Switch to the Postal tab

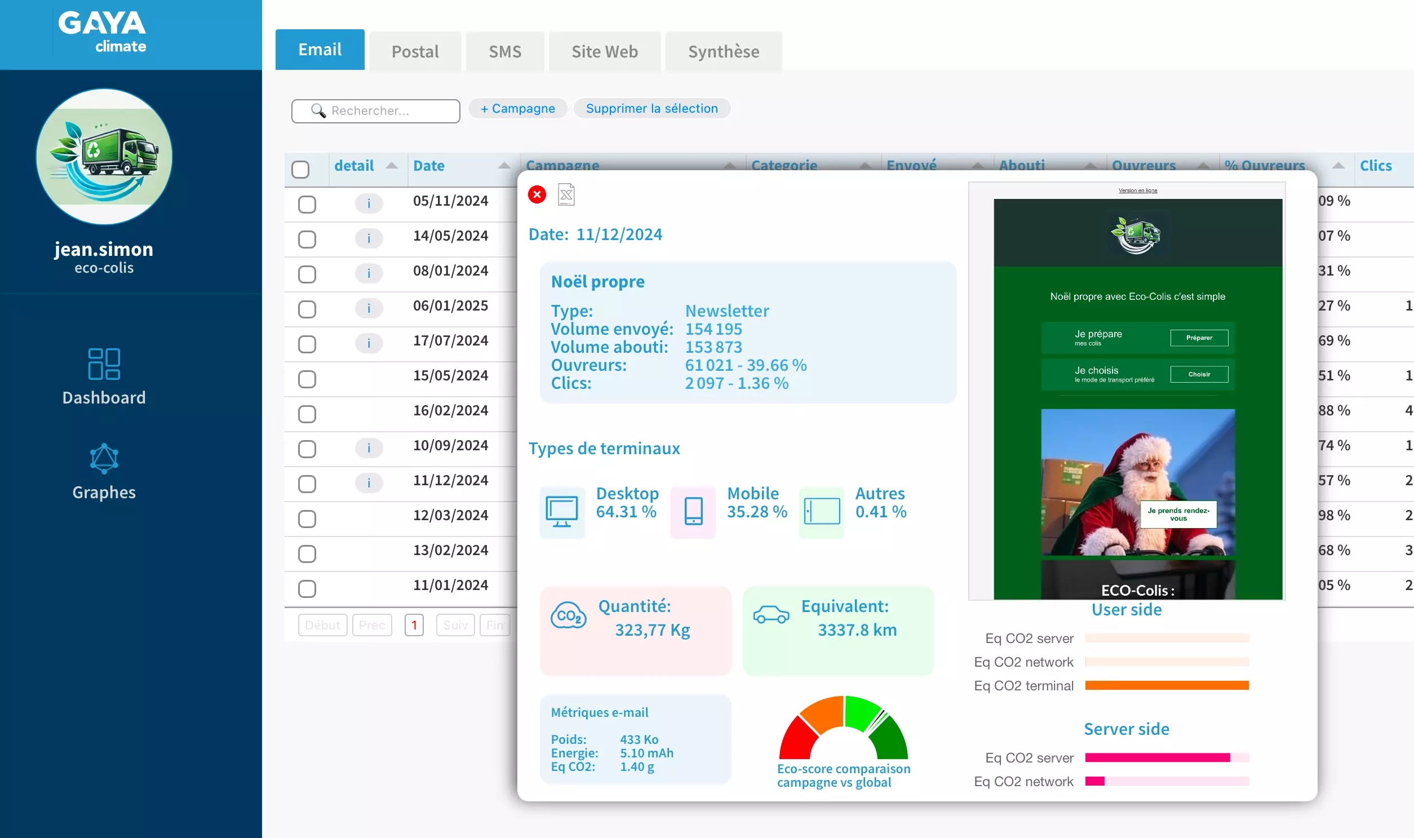point(415,51)
